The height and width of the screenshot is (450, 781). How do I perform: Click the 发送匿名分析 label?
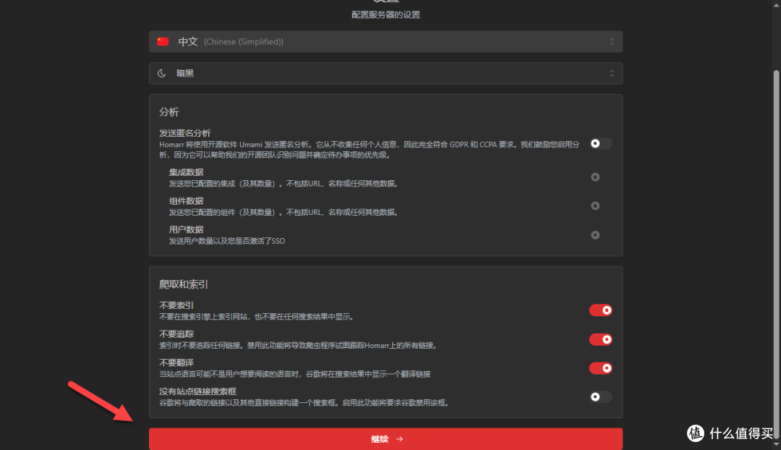click(x=185, y=133)
